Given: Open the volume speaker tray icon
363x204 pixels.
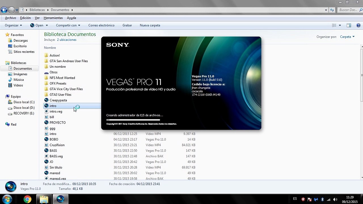Looking at the screenshot, I should (335, 199).
